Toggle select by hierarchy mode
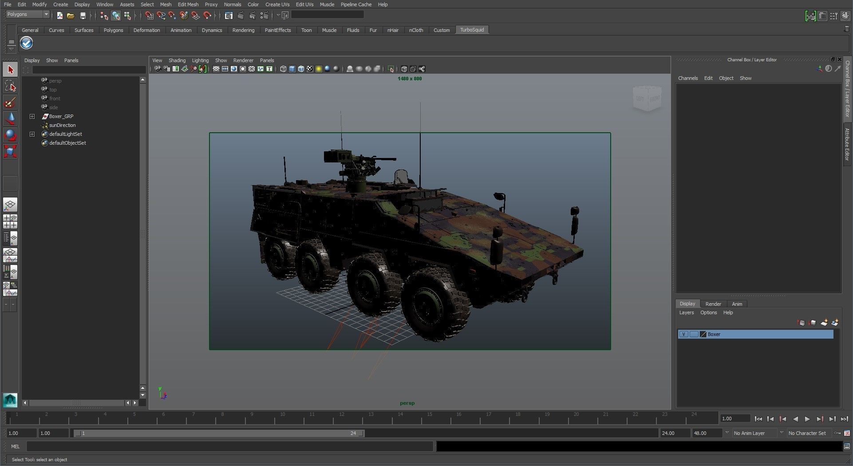Viewport: 853px width, 466px height. click(104, 16)
